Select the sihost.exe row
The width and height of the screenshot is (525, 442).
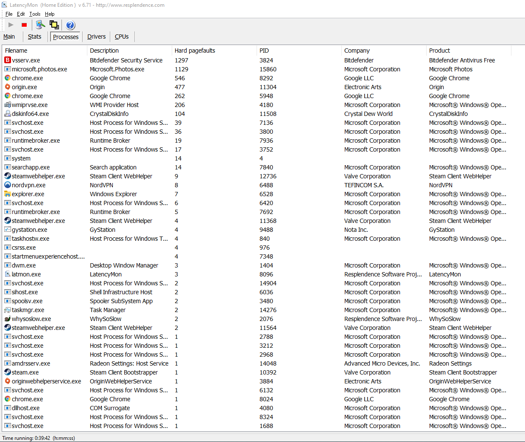click(263, 292)
